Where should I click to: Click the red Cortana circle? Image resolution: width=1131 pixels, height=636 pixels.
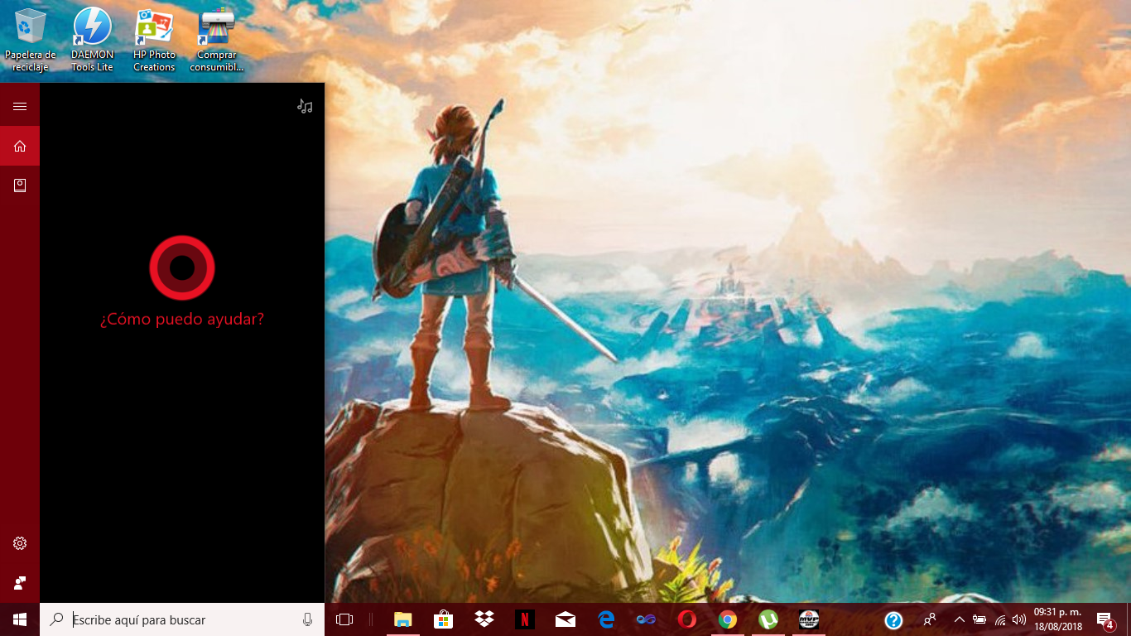pyautogui.click(x=182, y=267)
